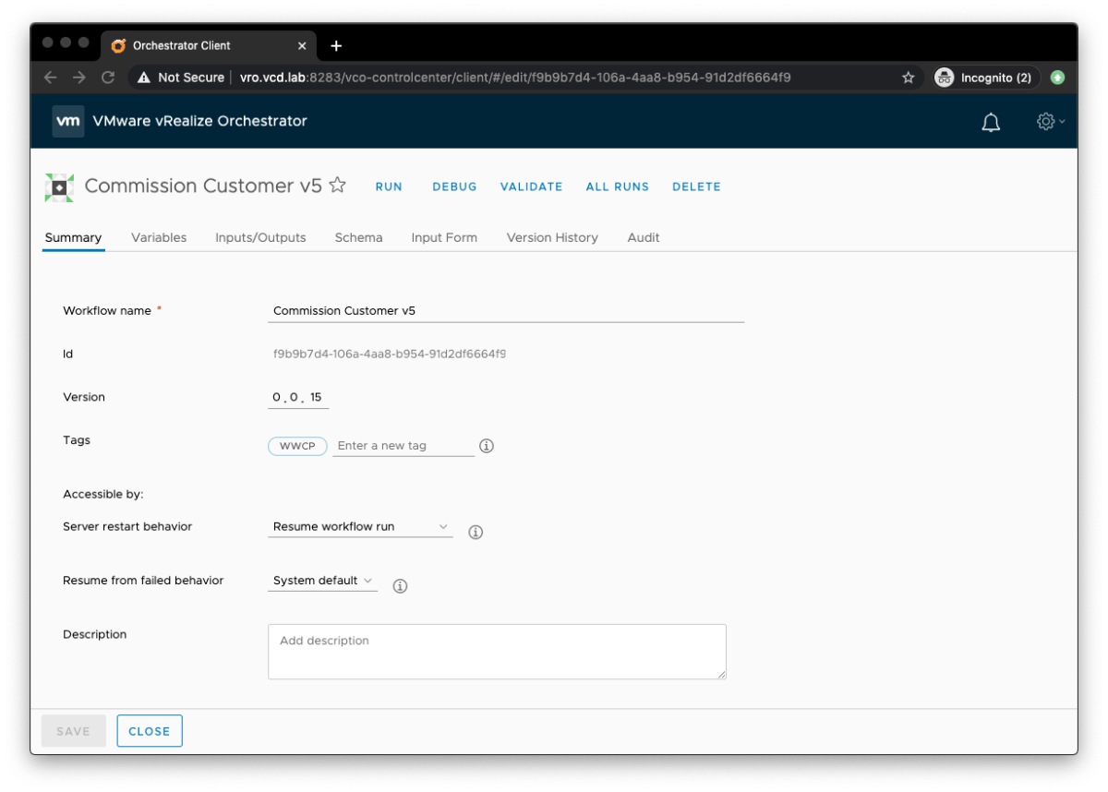Click the VMware vm logo in the header

pyautogui.click(x=67, y=120)
